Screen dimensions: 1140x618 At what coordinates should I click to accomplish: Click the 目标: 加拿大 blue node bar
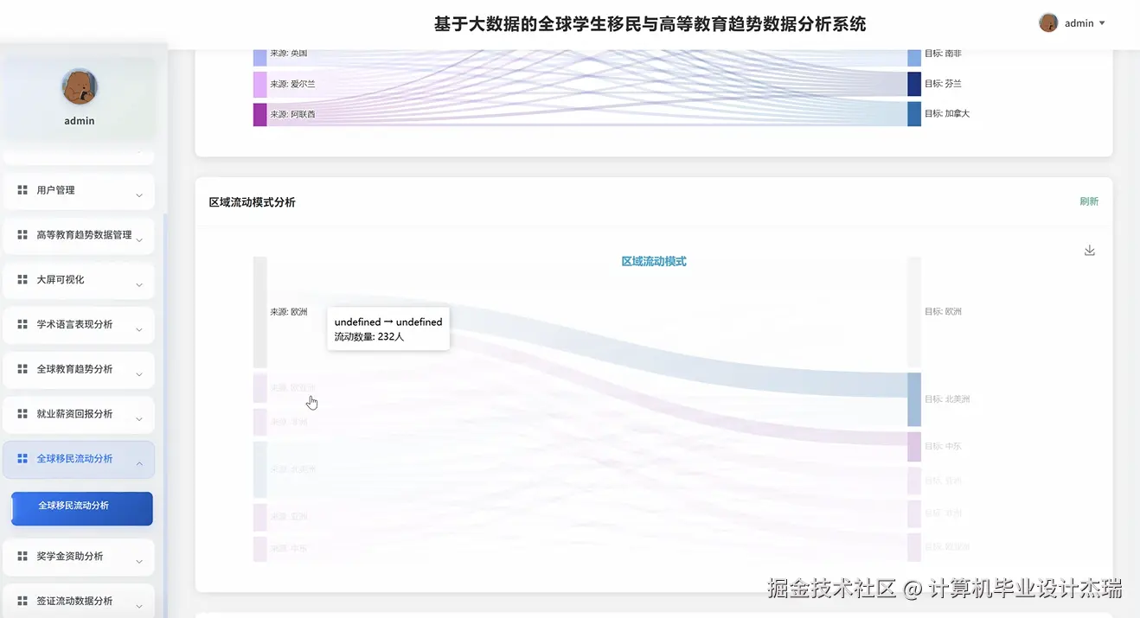914,114
